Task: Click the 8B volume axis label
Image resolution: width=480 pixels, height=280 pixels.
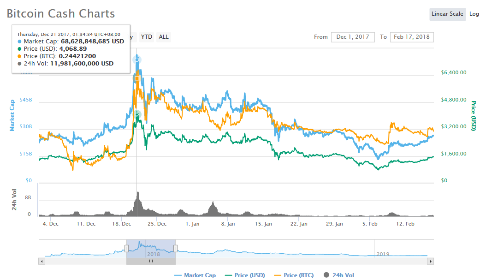Action: (x=28, y=198)
